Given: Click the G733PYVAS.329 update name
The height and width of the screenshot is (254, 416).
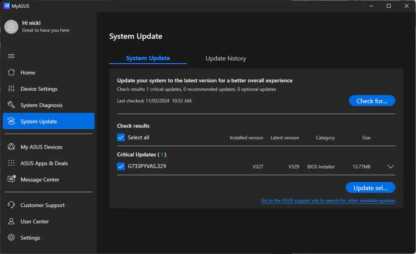Looking at the screenshot, I should (x=147, y=166).
